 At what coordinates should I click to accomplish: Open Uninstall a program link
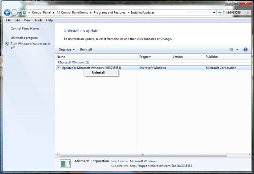coord(24,38)
